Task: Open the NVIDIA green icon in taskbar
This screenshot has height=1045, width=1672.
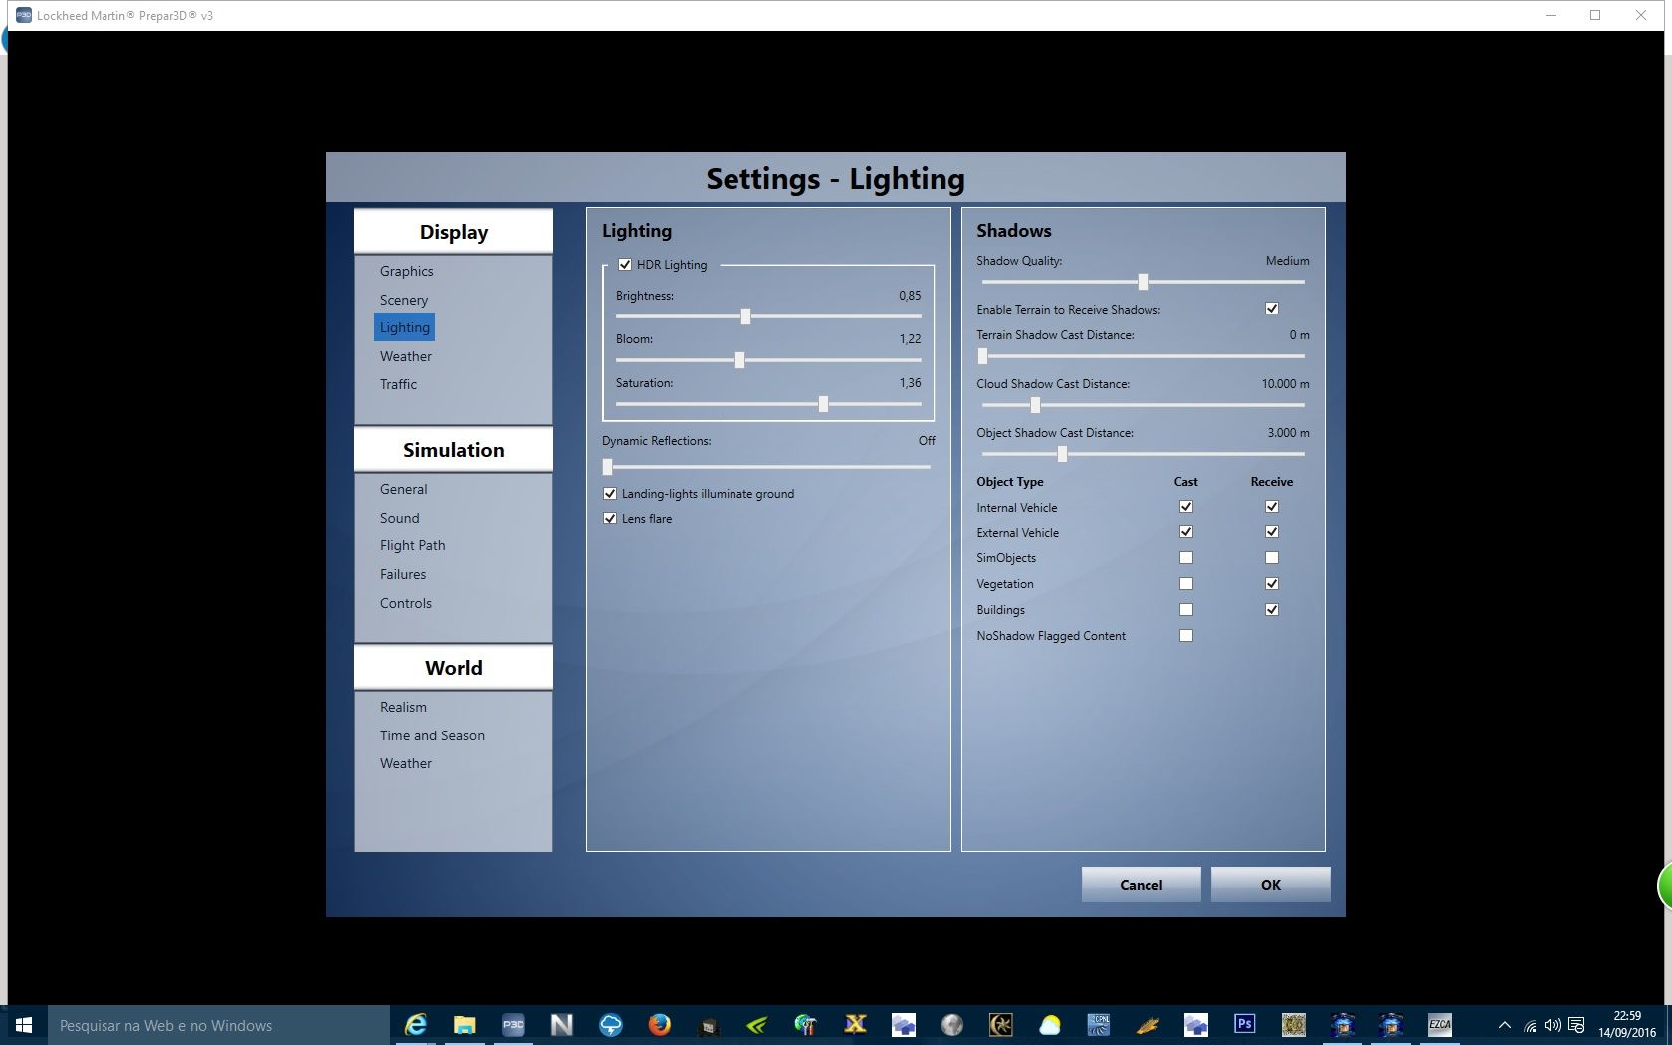Action: (x=756, y=1024)
